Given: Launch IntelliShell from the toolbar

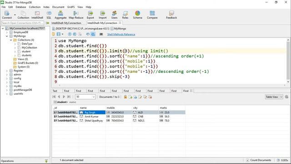Looking at the screenshot, I should click(37, 15).
